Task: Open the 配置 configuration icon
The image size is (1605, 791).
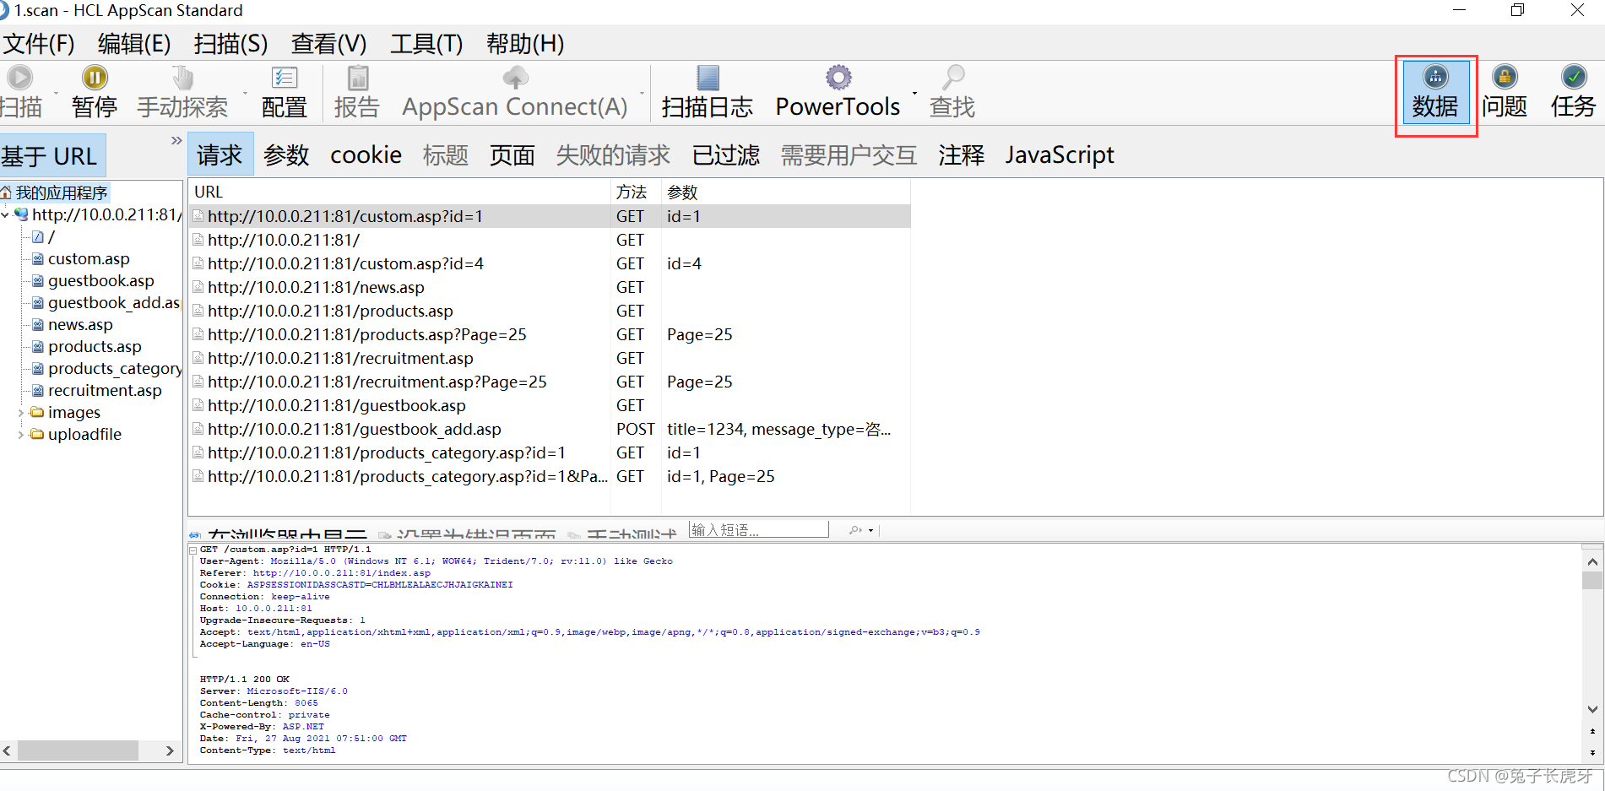Action: [x=285, y=78]
